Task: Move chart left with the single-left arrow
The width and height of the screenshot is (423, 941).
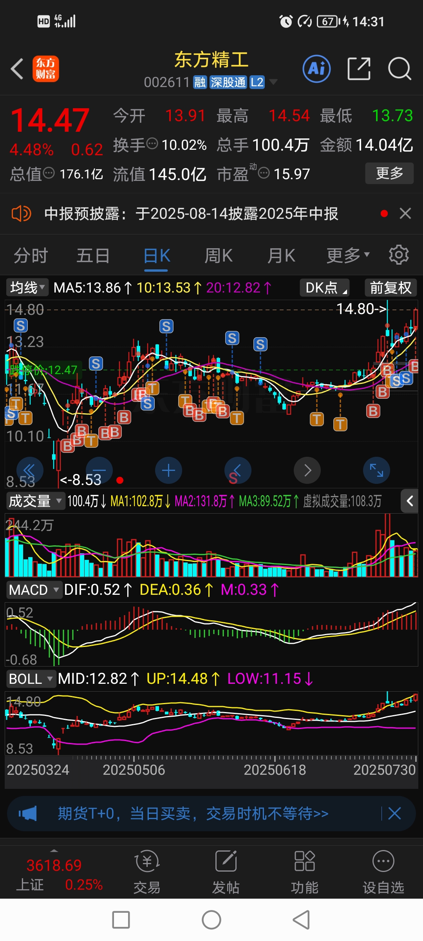Action: [x=238, y=470]
